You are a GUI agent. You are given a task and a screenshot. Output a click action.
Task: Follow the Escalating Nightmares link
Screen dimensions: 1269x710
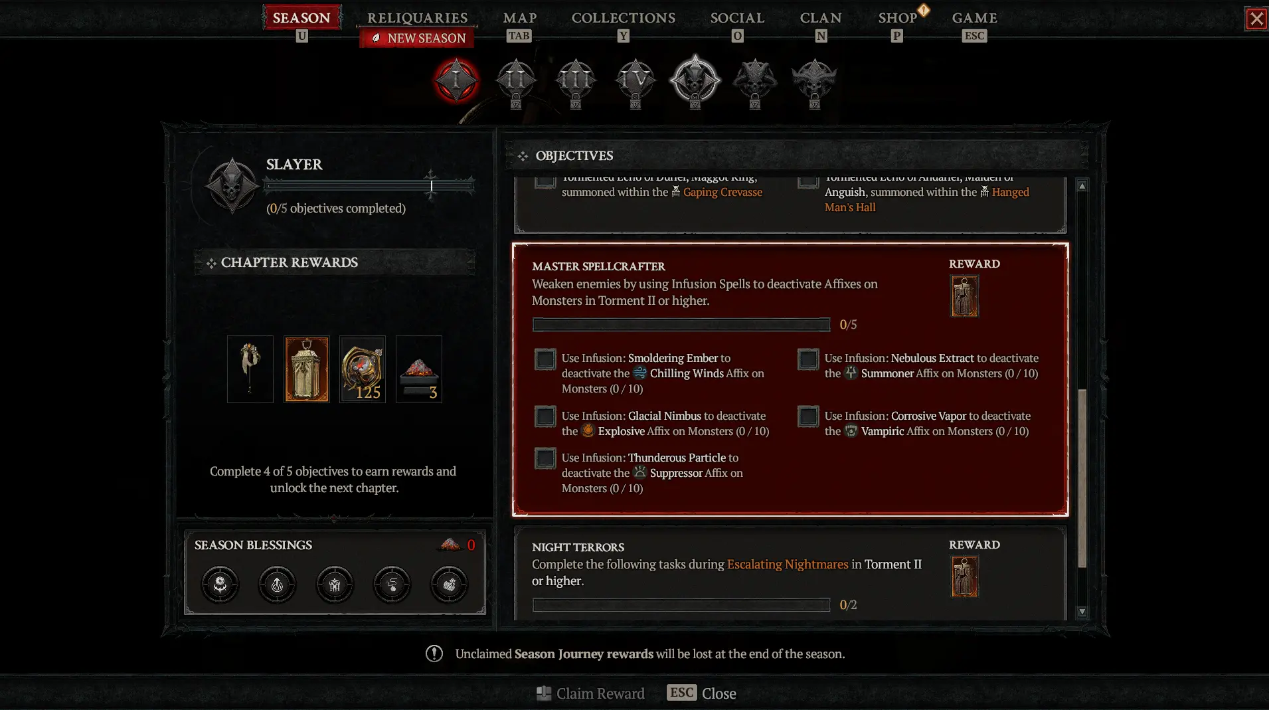788,564
